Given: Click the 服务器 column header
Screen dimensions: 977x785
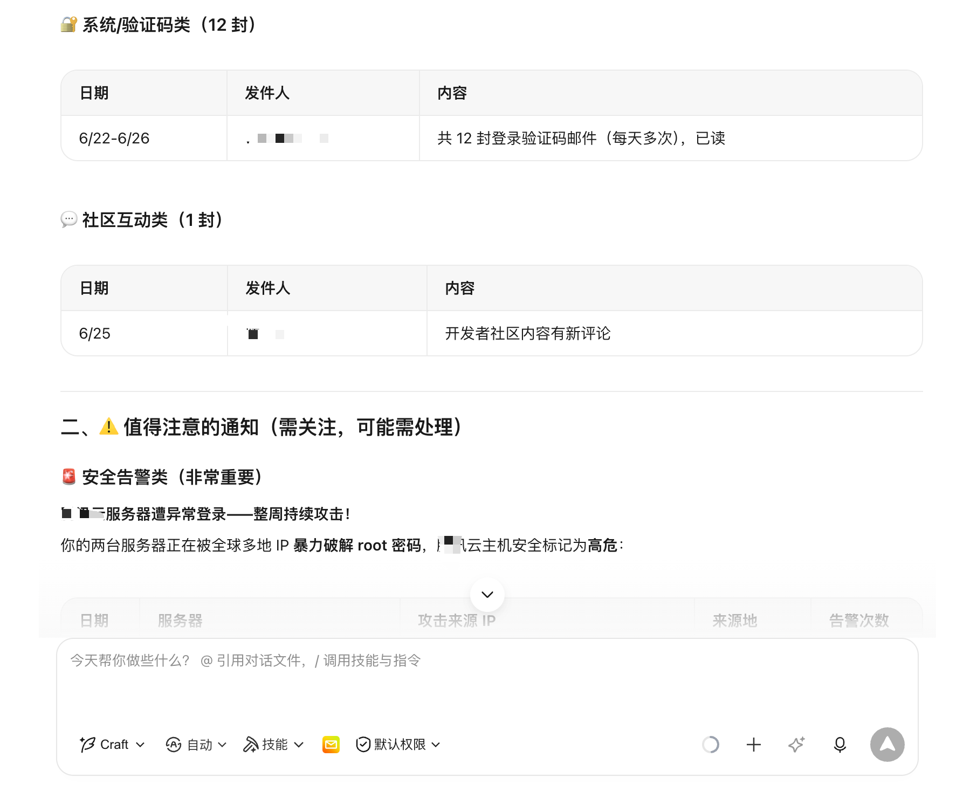Looking at the screenshot, I should point(180,621).
